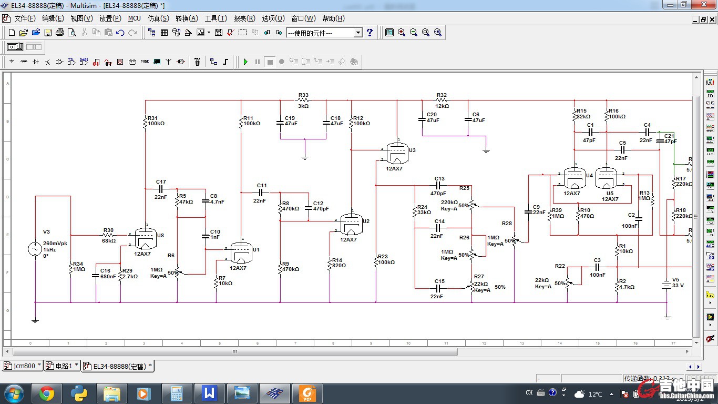Image resolution: width=718 pixels, height=404 pixels.
Task: Switch to the jcm800 circuit tab
Action: 22,366
